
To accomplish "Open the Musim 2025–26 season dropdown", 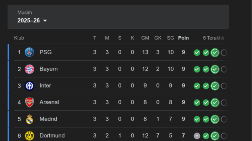I will point(32,20).
